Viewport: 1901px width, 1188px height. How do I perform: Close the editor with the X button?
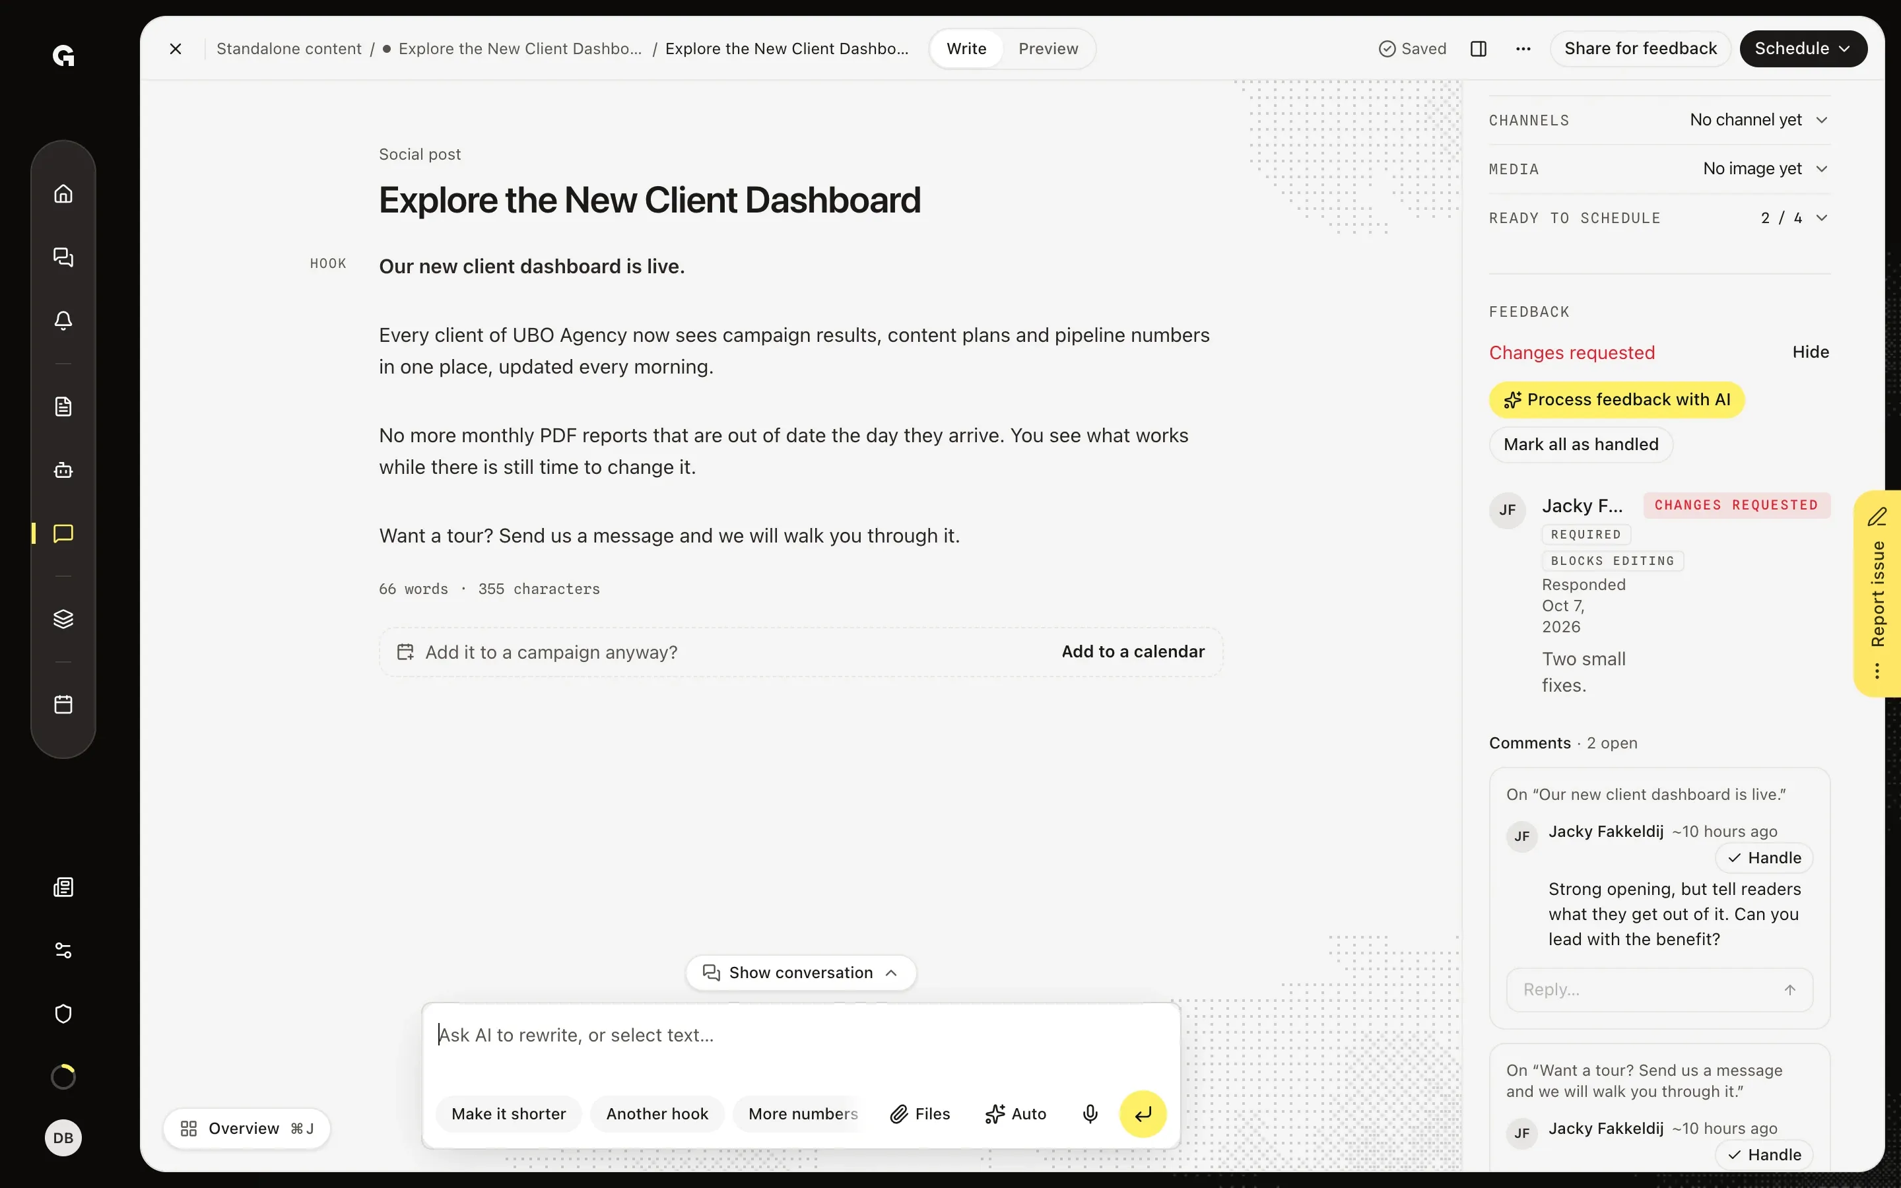pos(175,49)
